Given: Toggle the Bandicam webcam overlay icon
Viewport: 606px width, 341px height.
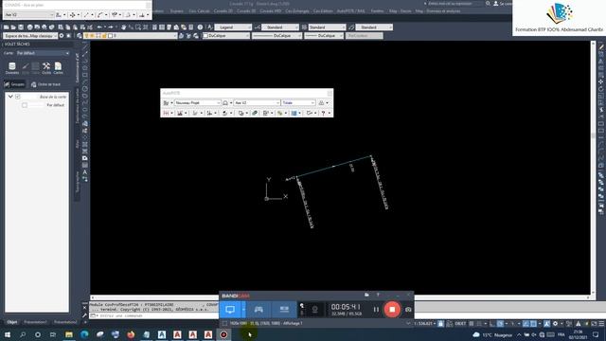Looking at the screenshot, I should (x=314, y=310).
